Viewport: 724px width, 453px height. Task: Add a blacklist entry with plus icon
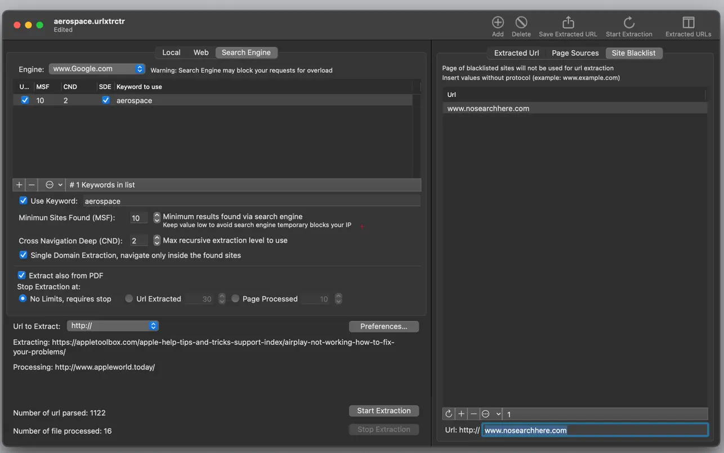461,414
